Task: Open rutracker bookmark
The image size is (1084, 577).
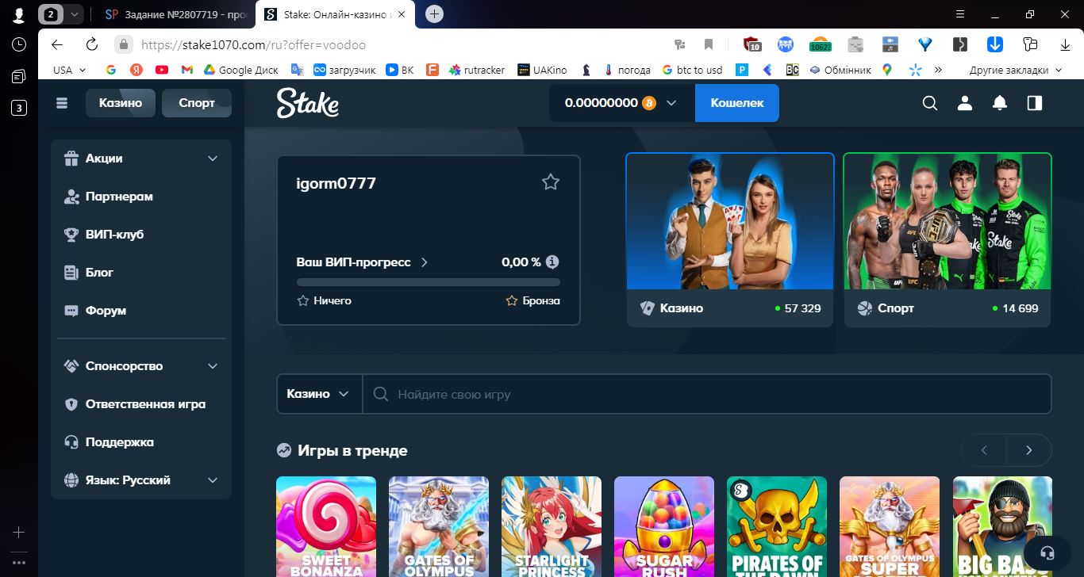Action: point(477,70)
